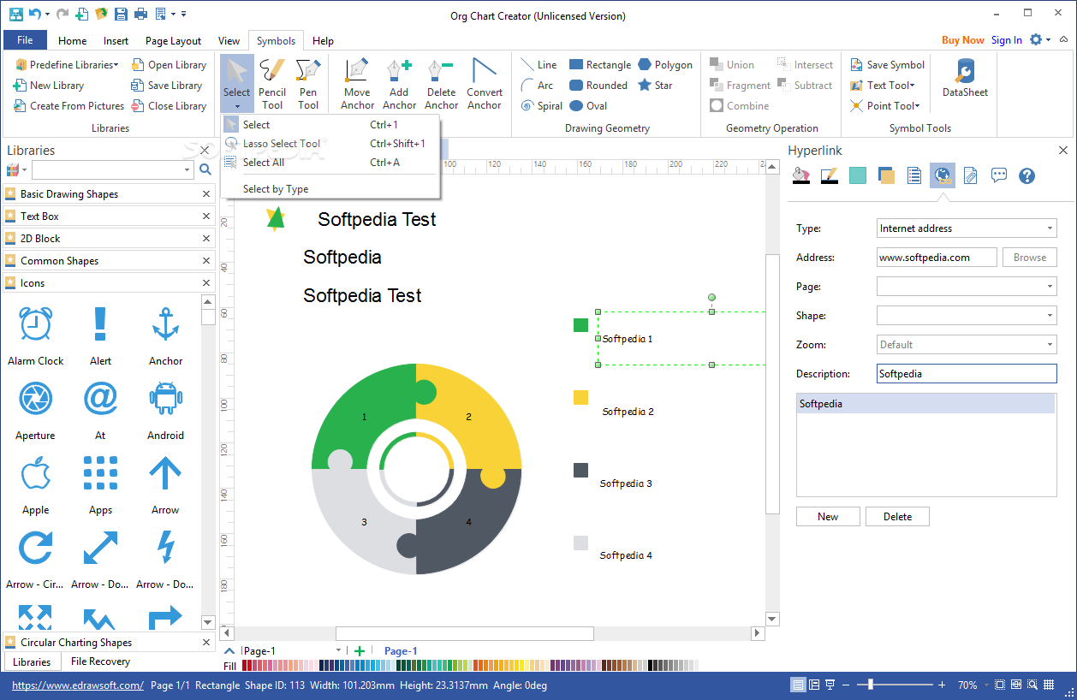Switch to the File Recovery tab
The image size is (1077, 700).
click(x=100, y=661)
